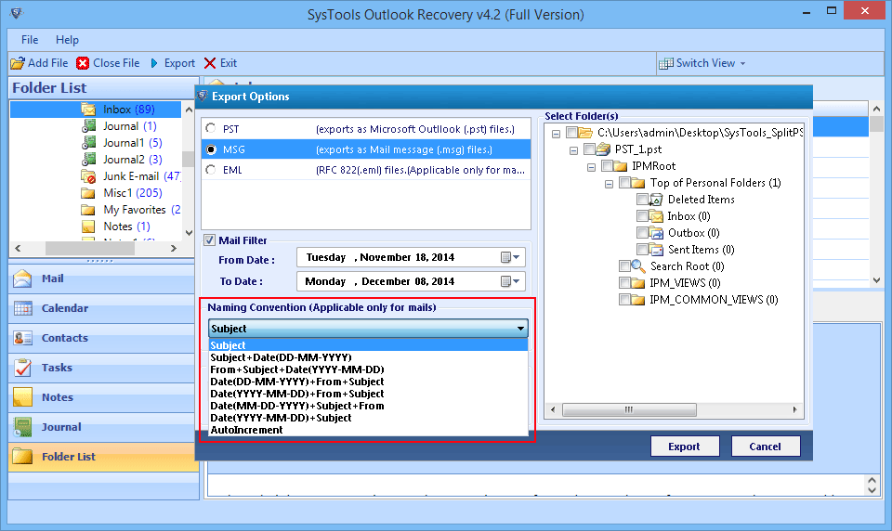The height and width of the screenshot is (531, 892).
Task: Click the Cancel button in dialog
Action: click(765, 447)
